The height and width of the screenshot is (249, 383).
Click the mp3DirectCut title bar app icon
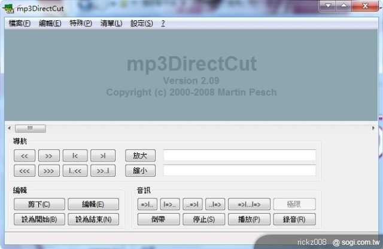pyautogui.click(x=8, y=8)
